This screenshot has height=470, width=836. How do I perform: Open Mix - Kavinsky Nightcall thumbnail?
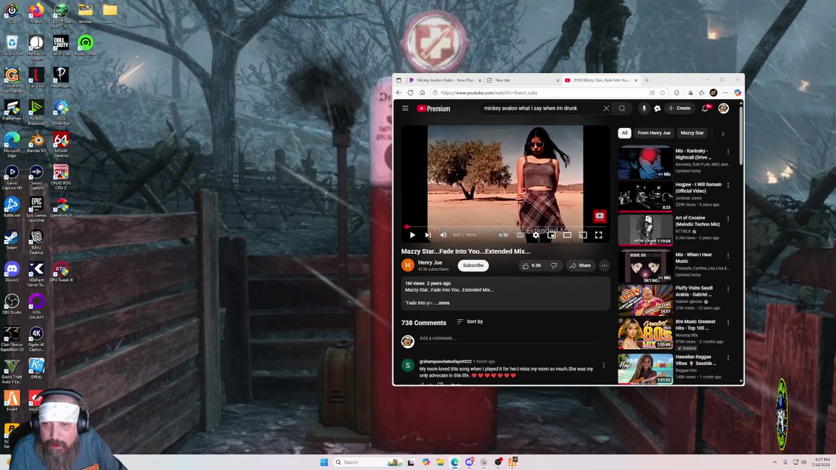[x=645, y=163]
